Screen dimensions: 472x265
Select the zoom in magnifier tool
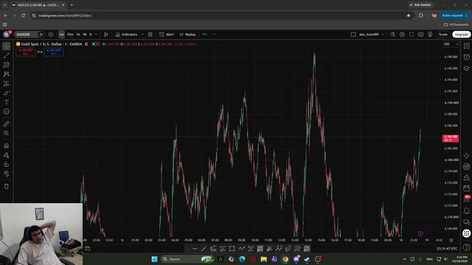pos(6,133)
